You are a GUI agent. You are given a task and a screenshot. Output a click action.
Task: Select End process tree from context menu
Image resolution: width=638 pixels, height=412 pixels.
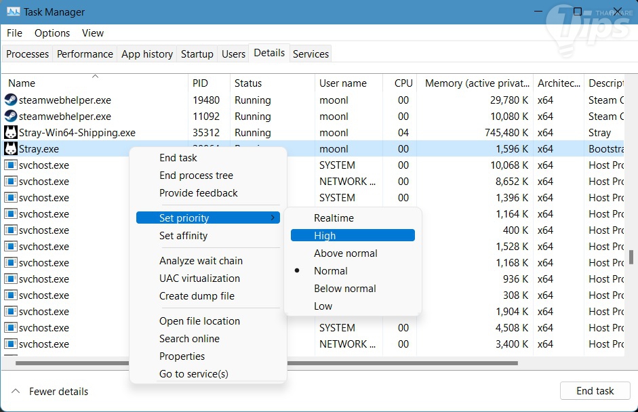(x=196, y=176)
